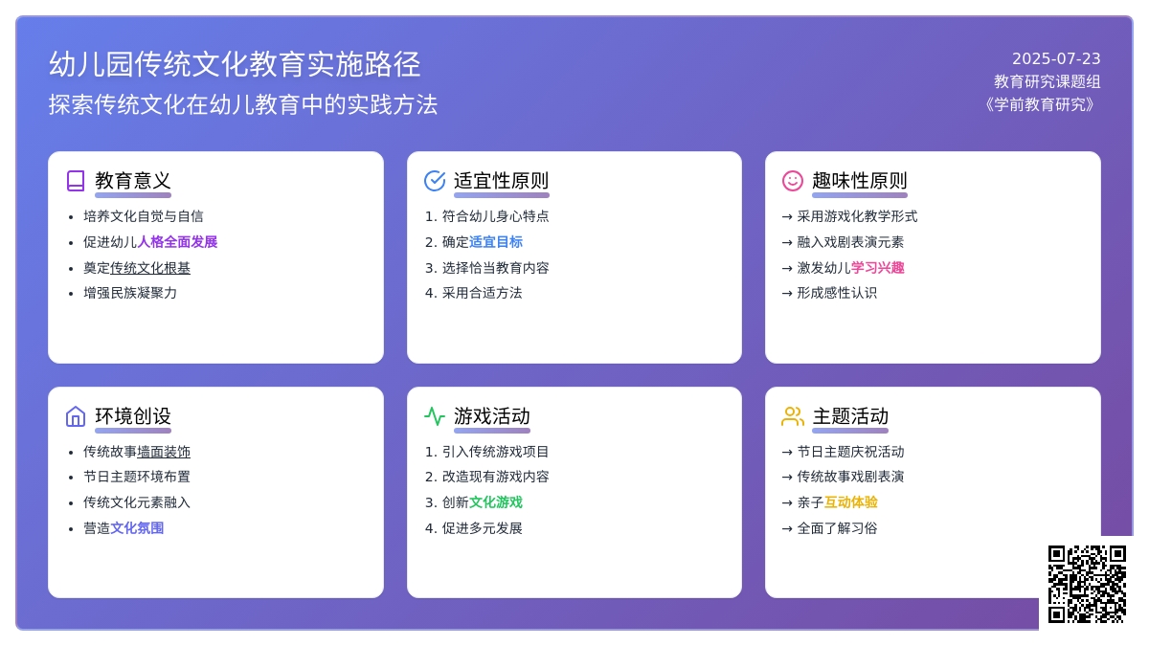Click the journal name 《学前教育研究》

coord(1040,104)
